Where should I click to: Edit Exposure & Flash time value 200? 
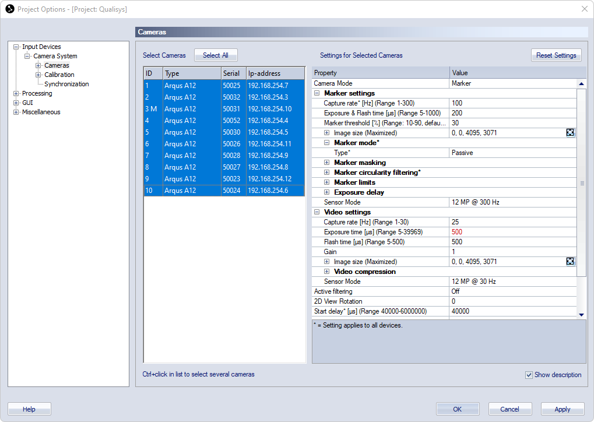click(x=513, y=113)
